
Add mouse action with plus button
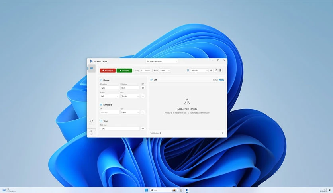[x=143, y=96]
